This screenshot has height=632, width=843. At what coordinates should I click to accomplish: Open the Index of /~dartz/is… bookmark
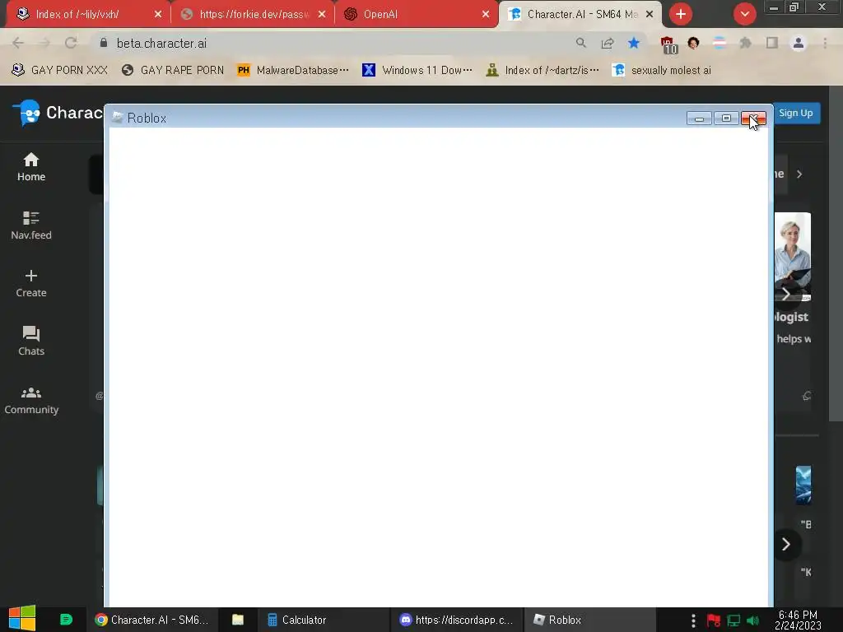(543, 70)
